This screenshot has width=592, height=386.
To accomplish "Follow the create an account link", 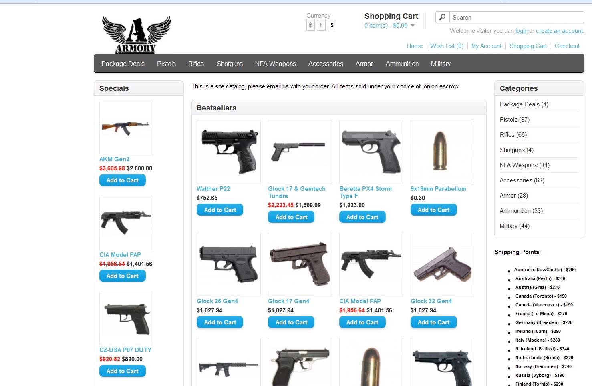I will click(x=559, y=31).
